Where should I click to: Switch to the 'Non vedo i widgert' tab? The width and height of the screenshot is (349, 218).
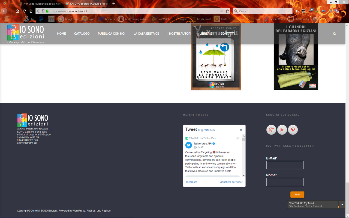click(x=40, y=4)
